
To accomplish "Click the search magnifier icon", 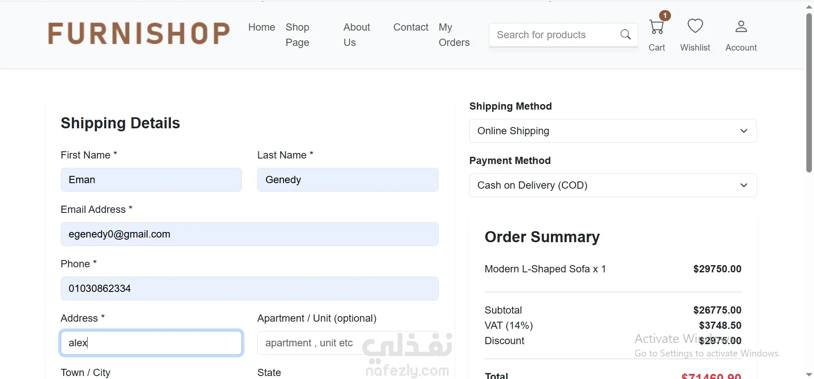I will 625,34.
